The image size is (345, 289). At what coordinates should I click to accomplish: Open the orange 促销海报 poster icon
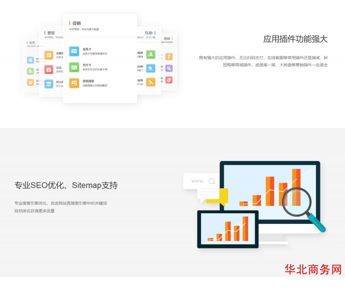pos(74,83)
